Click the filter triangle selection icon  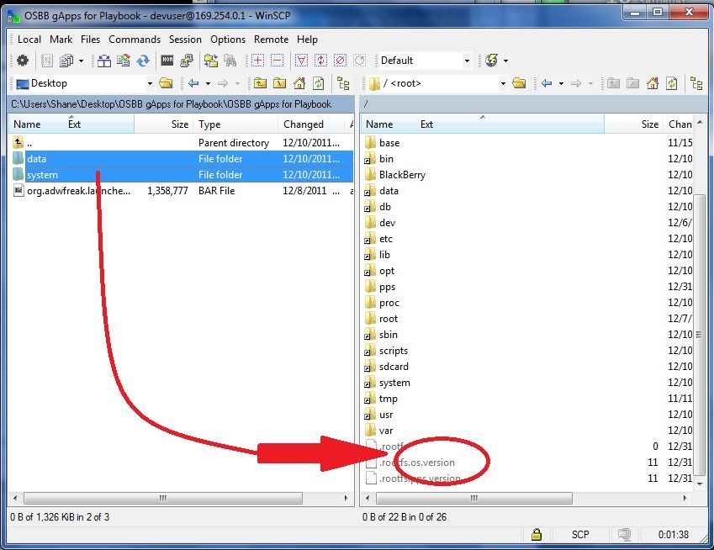[301, 60]
